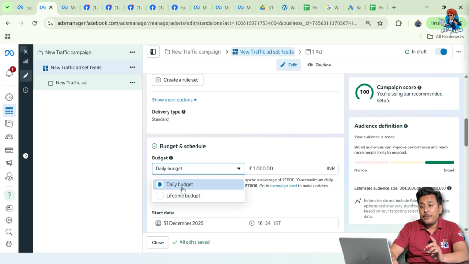
Task: Open New Traffic campaign breadcrumb
Action: 196,52
